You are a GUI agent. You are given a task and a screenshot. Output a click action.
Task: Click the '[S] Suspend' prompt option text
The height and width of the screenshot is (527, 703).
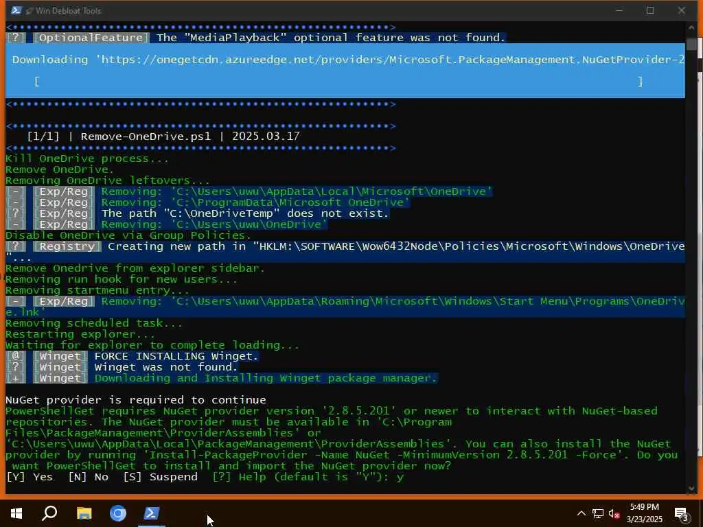[x=161, y=477]
